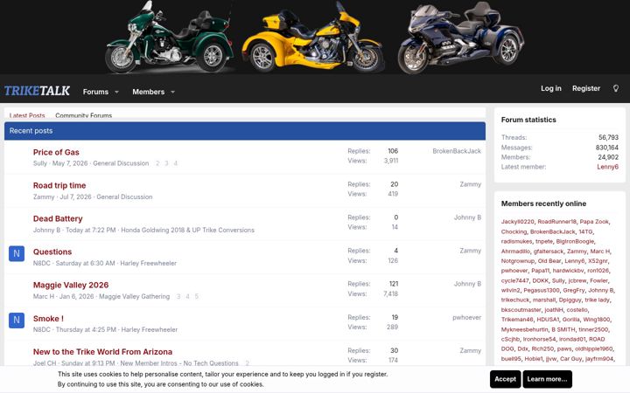The image size is (630, 393).
Task: Open Jul 7, 2026 date of Road trip time
Action: (x=75, y=196)
